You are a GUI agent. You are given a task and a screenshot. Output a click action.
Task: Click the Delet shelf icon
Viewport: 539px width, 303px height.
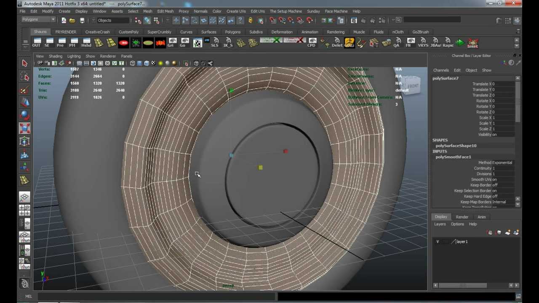[337, 43]
